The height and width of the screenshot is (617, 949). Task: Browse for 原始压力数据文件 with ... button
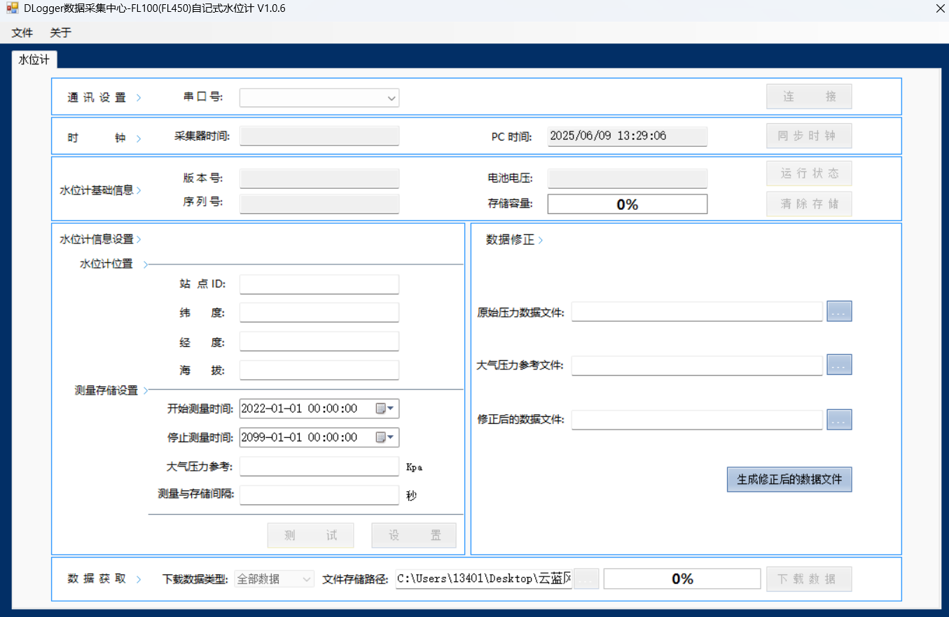pyautogui.click(x=840, y=311)
